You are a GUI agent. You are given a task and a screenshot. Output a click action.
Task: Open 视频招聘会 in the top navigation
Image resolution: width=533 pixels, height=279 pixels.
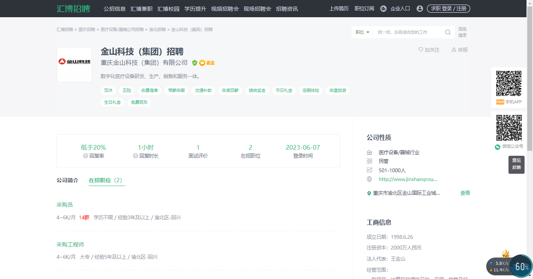[x=225, y=8]
